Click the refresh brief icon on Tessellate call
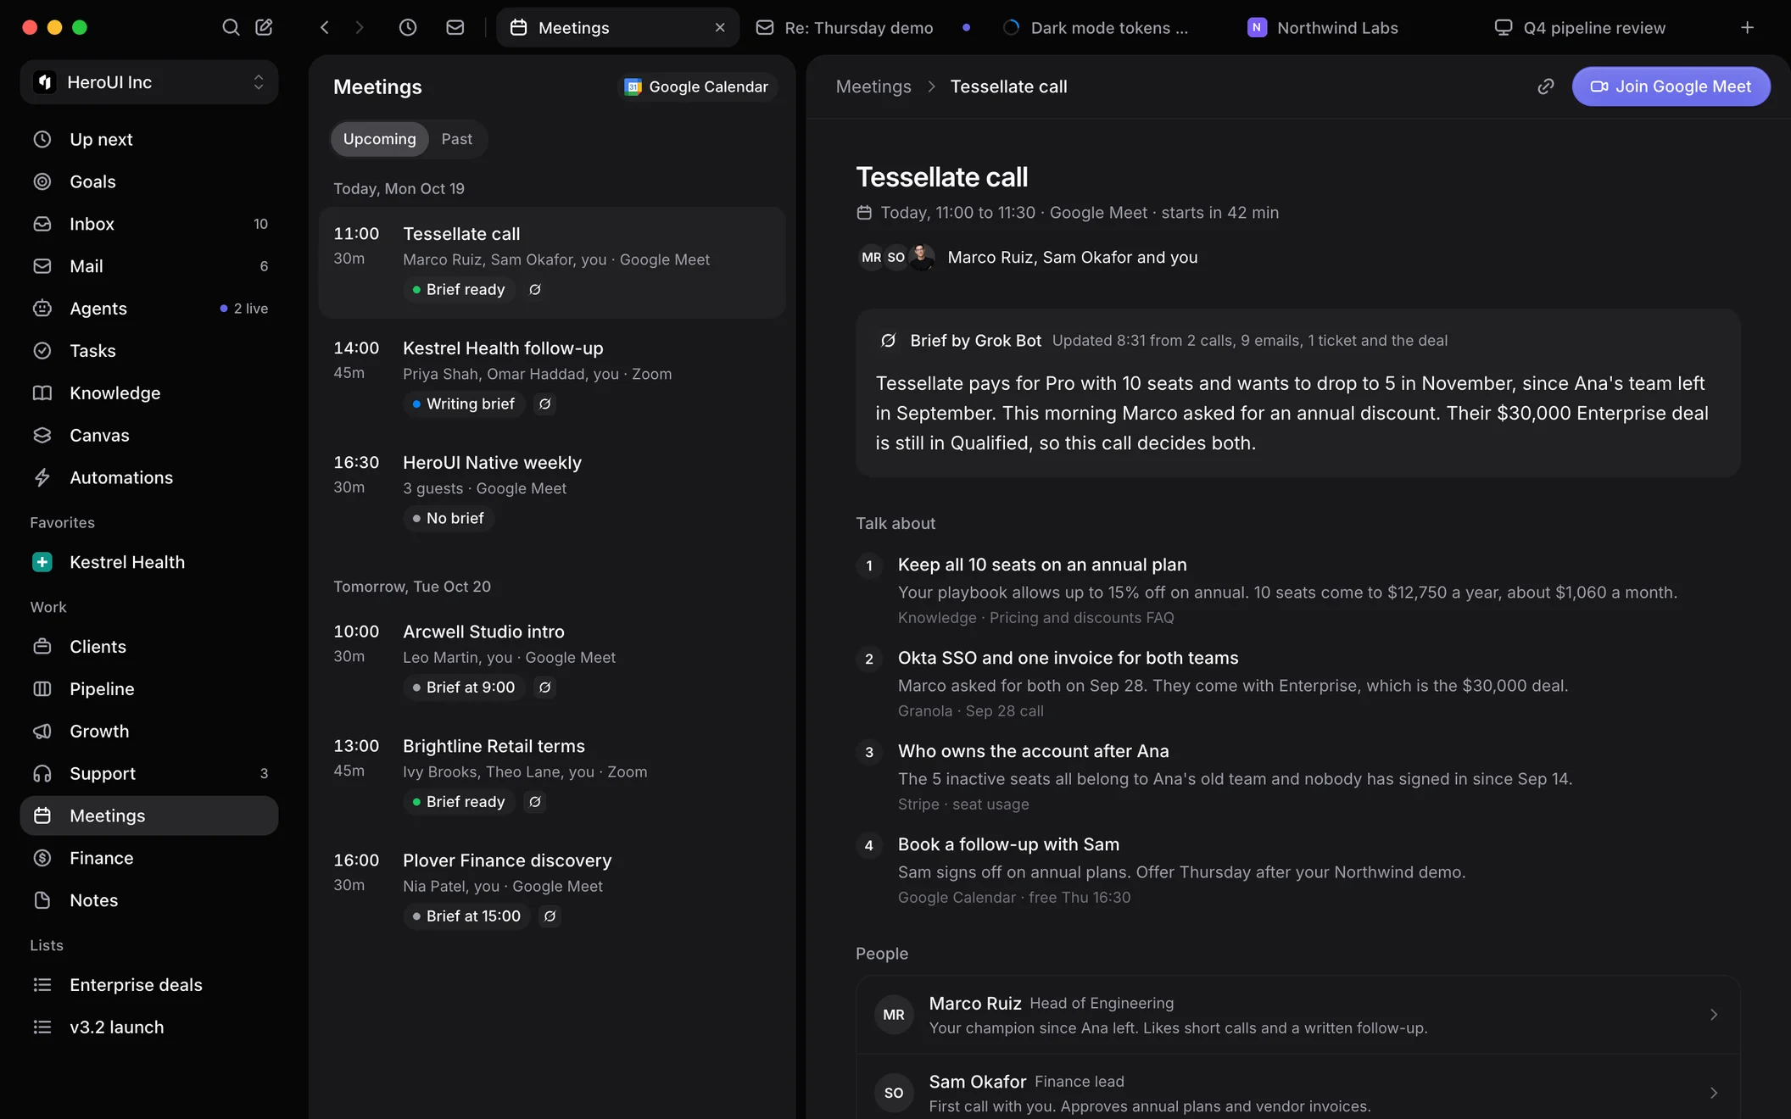 tap(535, 290)
